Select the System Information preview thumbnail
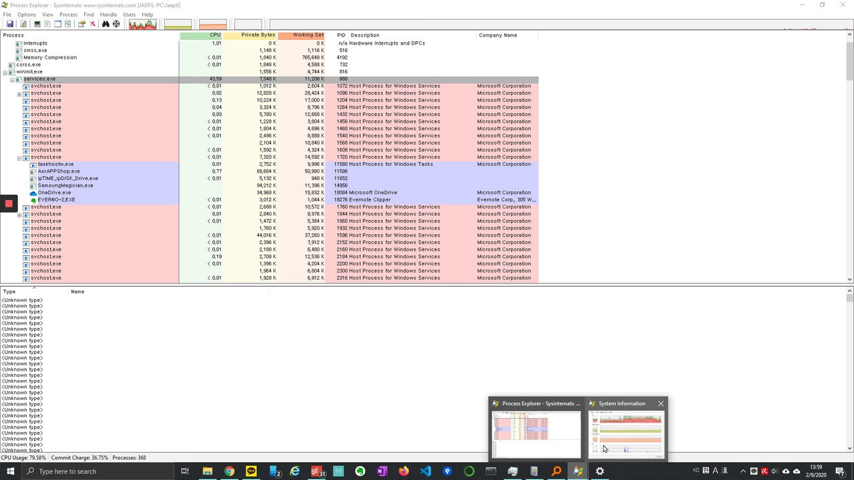Screen dimensions: 854x480 (627, 434)
